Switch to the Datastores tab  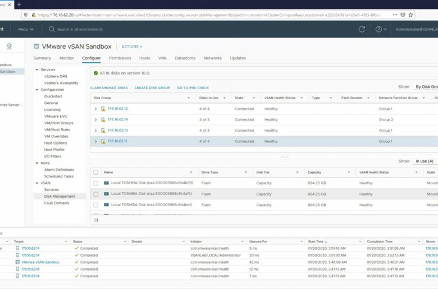[185, 58]
